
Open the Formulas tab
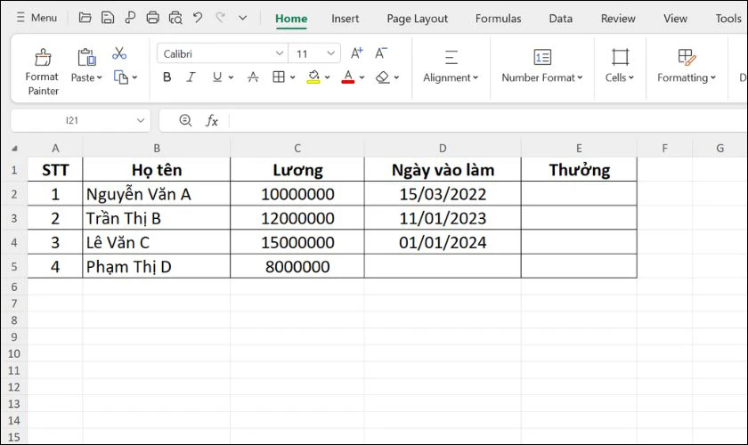(498, 19)
